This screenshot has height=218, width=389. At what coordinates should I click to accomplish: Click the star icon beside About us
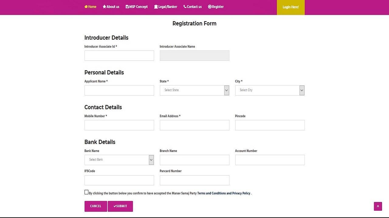[104, 7]
